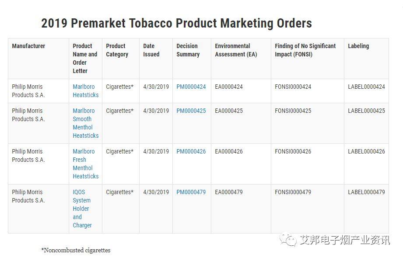The height and width of the screenshot is (258, 403).
Task: Open Marlboro Smooth Menthol Heatsticks link
Action: (x=86, y=123)
